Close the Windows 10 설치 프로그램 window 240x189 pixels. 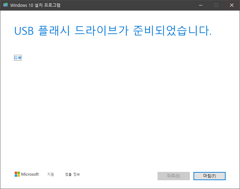232,5
